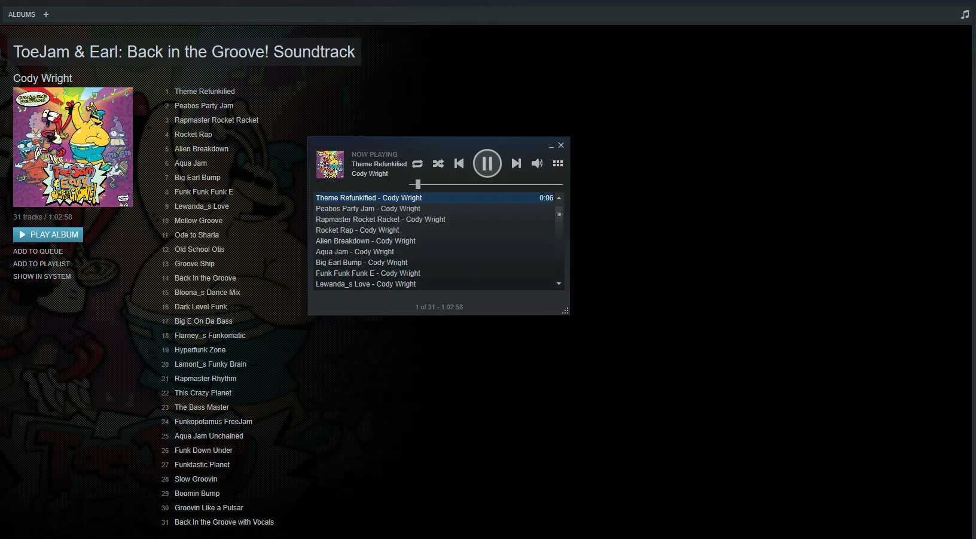Select track Big Earl Bump in the album list
Screen dimensions: 976x539
click(197, 178)
